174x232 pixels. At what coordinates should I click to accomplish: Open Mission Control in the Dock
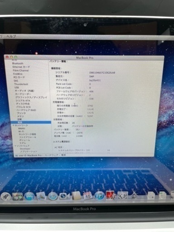pyautogui.click(x=18, y=196)
